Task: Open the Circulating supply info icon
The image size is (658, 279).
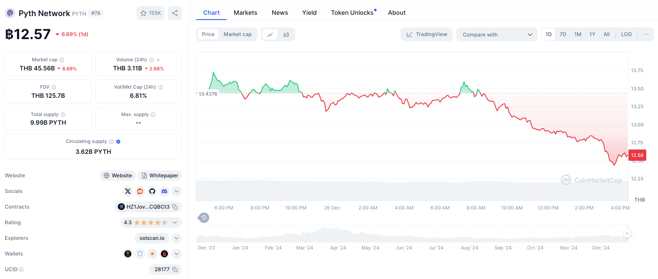Action: [x=111, y=142]
